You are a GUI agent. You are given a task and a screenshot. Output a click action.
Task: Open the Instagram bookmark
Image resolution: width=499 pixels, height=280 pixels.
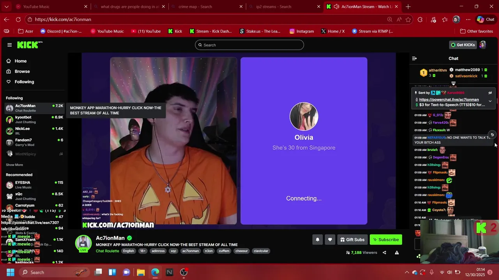301,31
